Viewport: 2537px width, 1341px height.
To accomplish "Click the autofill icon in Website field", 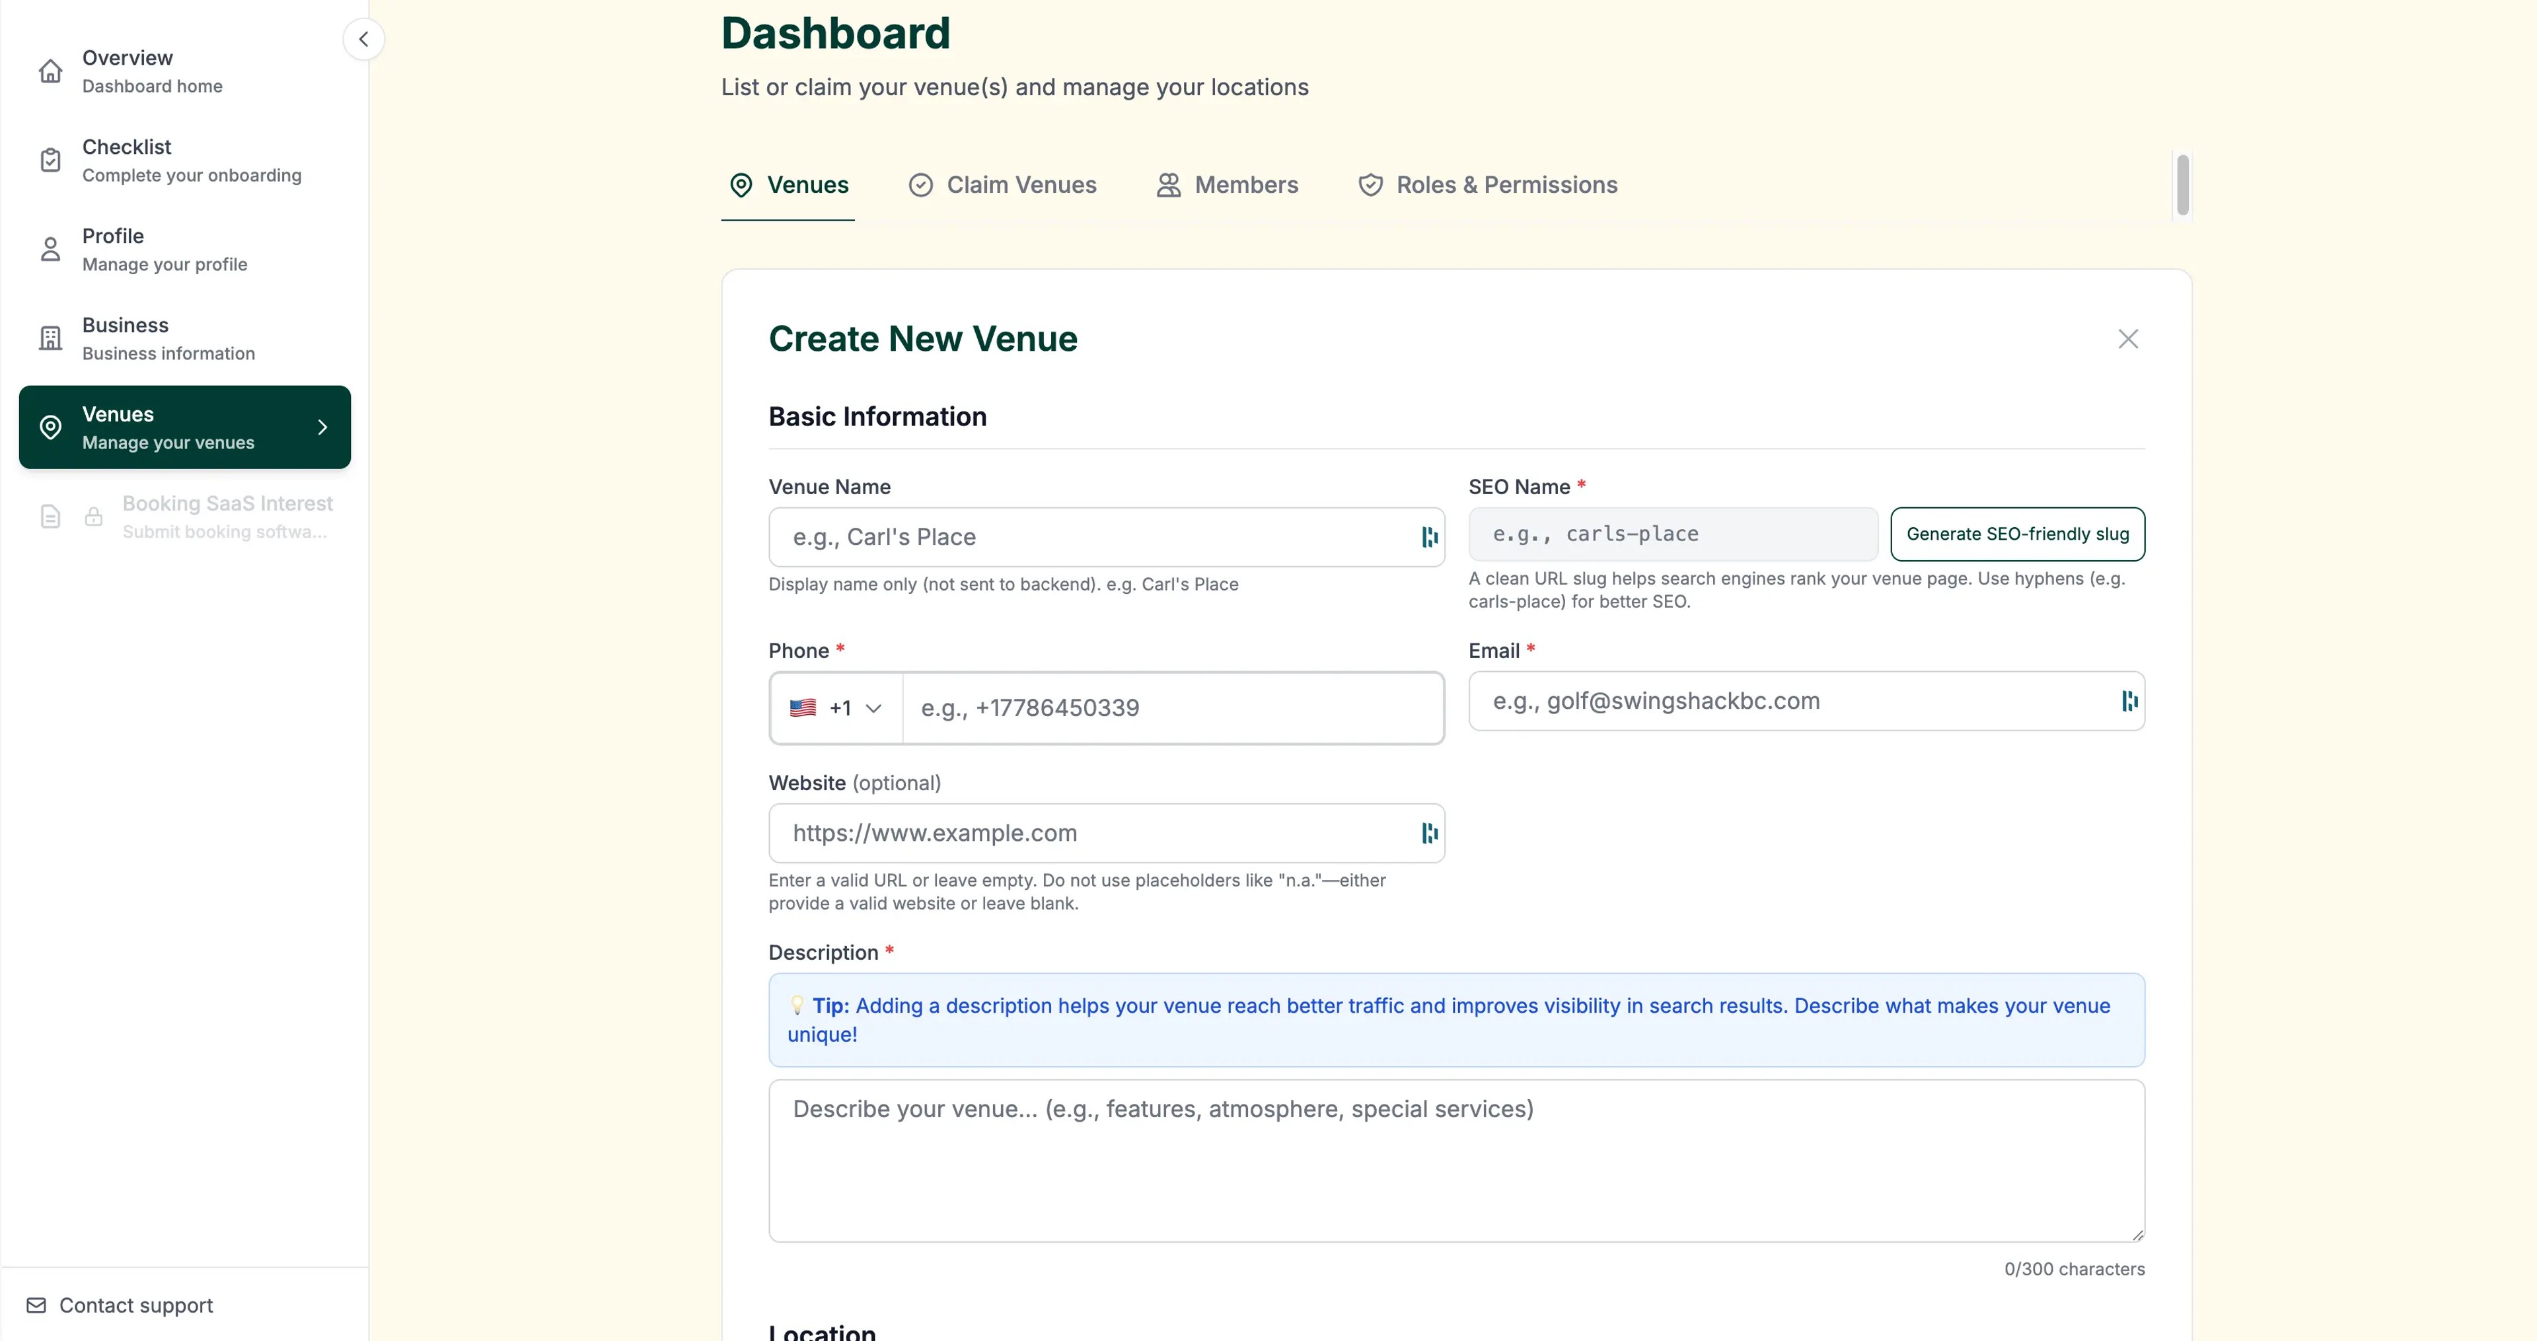I will tap(1429, 834).
